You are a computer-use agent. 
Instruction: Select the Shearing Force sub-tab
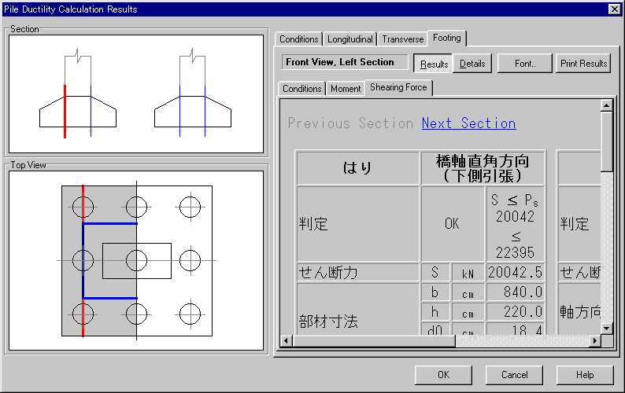click(x=398, y=87)
